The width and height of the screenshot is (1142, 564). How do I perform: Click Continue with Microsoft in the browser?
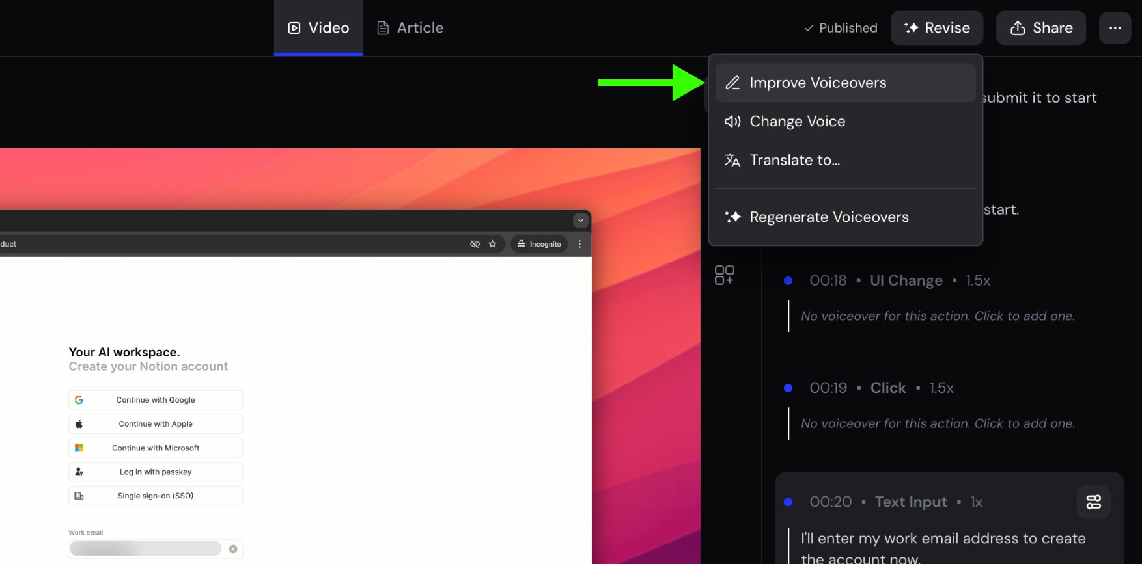click(x=156, y=448)
